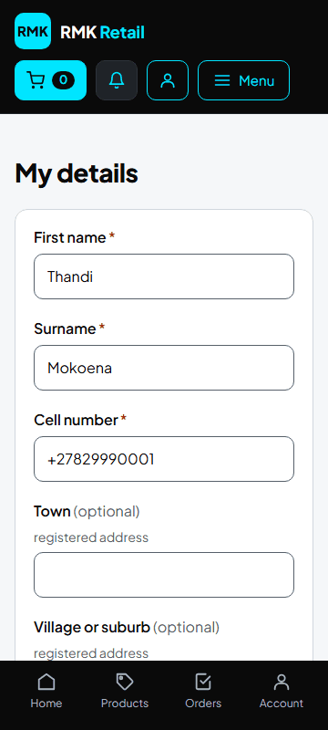Click the RMK logo square

[33, 31]
